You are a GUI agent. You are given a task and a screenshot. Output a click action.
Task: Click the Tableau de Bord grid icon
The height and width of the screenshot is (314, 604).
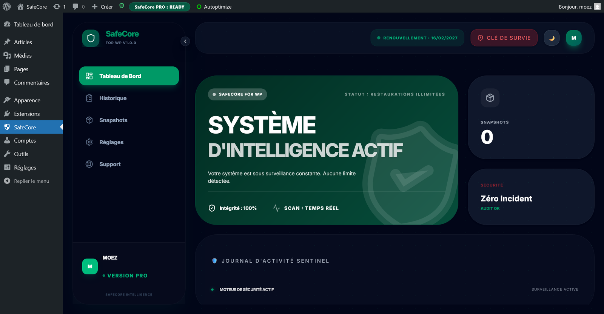click(89, 76)
